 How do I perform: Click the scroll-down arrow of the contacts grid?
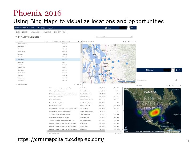click(x=81, y=82)
